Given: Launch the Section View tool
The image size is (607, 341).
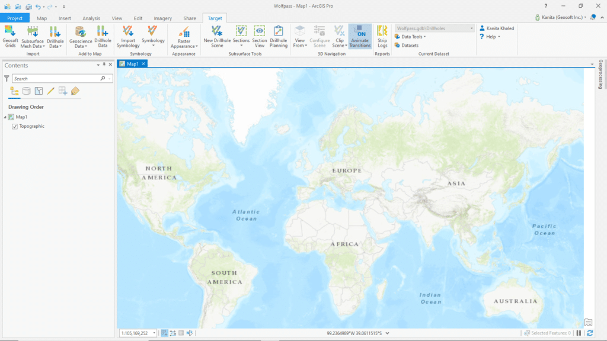Looking at the screenshot, I should (x=259, y=37).
